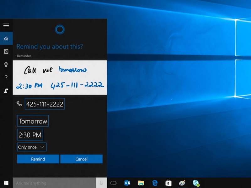Change the "2:30 PM" reminder time
The image size is (251, 188).
click(x=30, y=135)
